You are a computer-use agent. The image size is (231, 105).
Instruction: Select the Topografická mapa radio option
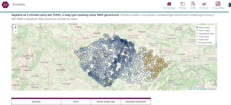[x=197, y=33]
